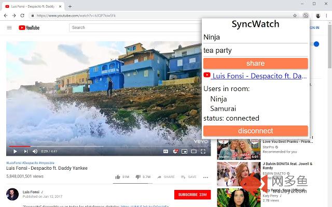Open the Luis Fonsi Despacito link
332x207 pixels.
click(259, 76)
